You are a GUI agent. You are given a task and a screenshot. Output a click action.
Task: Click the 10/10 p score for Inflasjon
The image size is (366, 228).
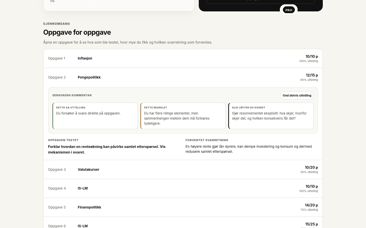tap(312, 56)
